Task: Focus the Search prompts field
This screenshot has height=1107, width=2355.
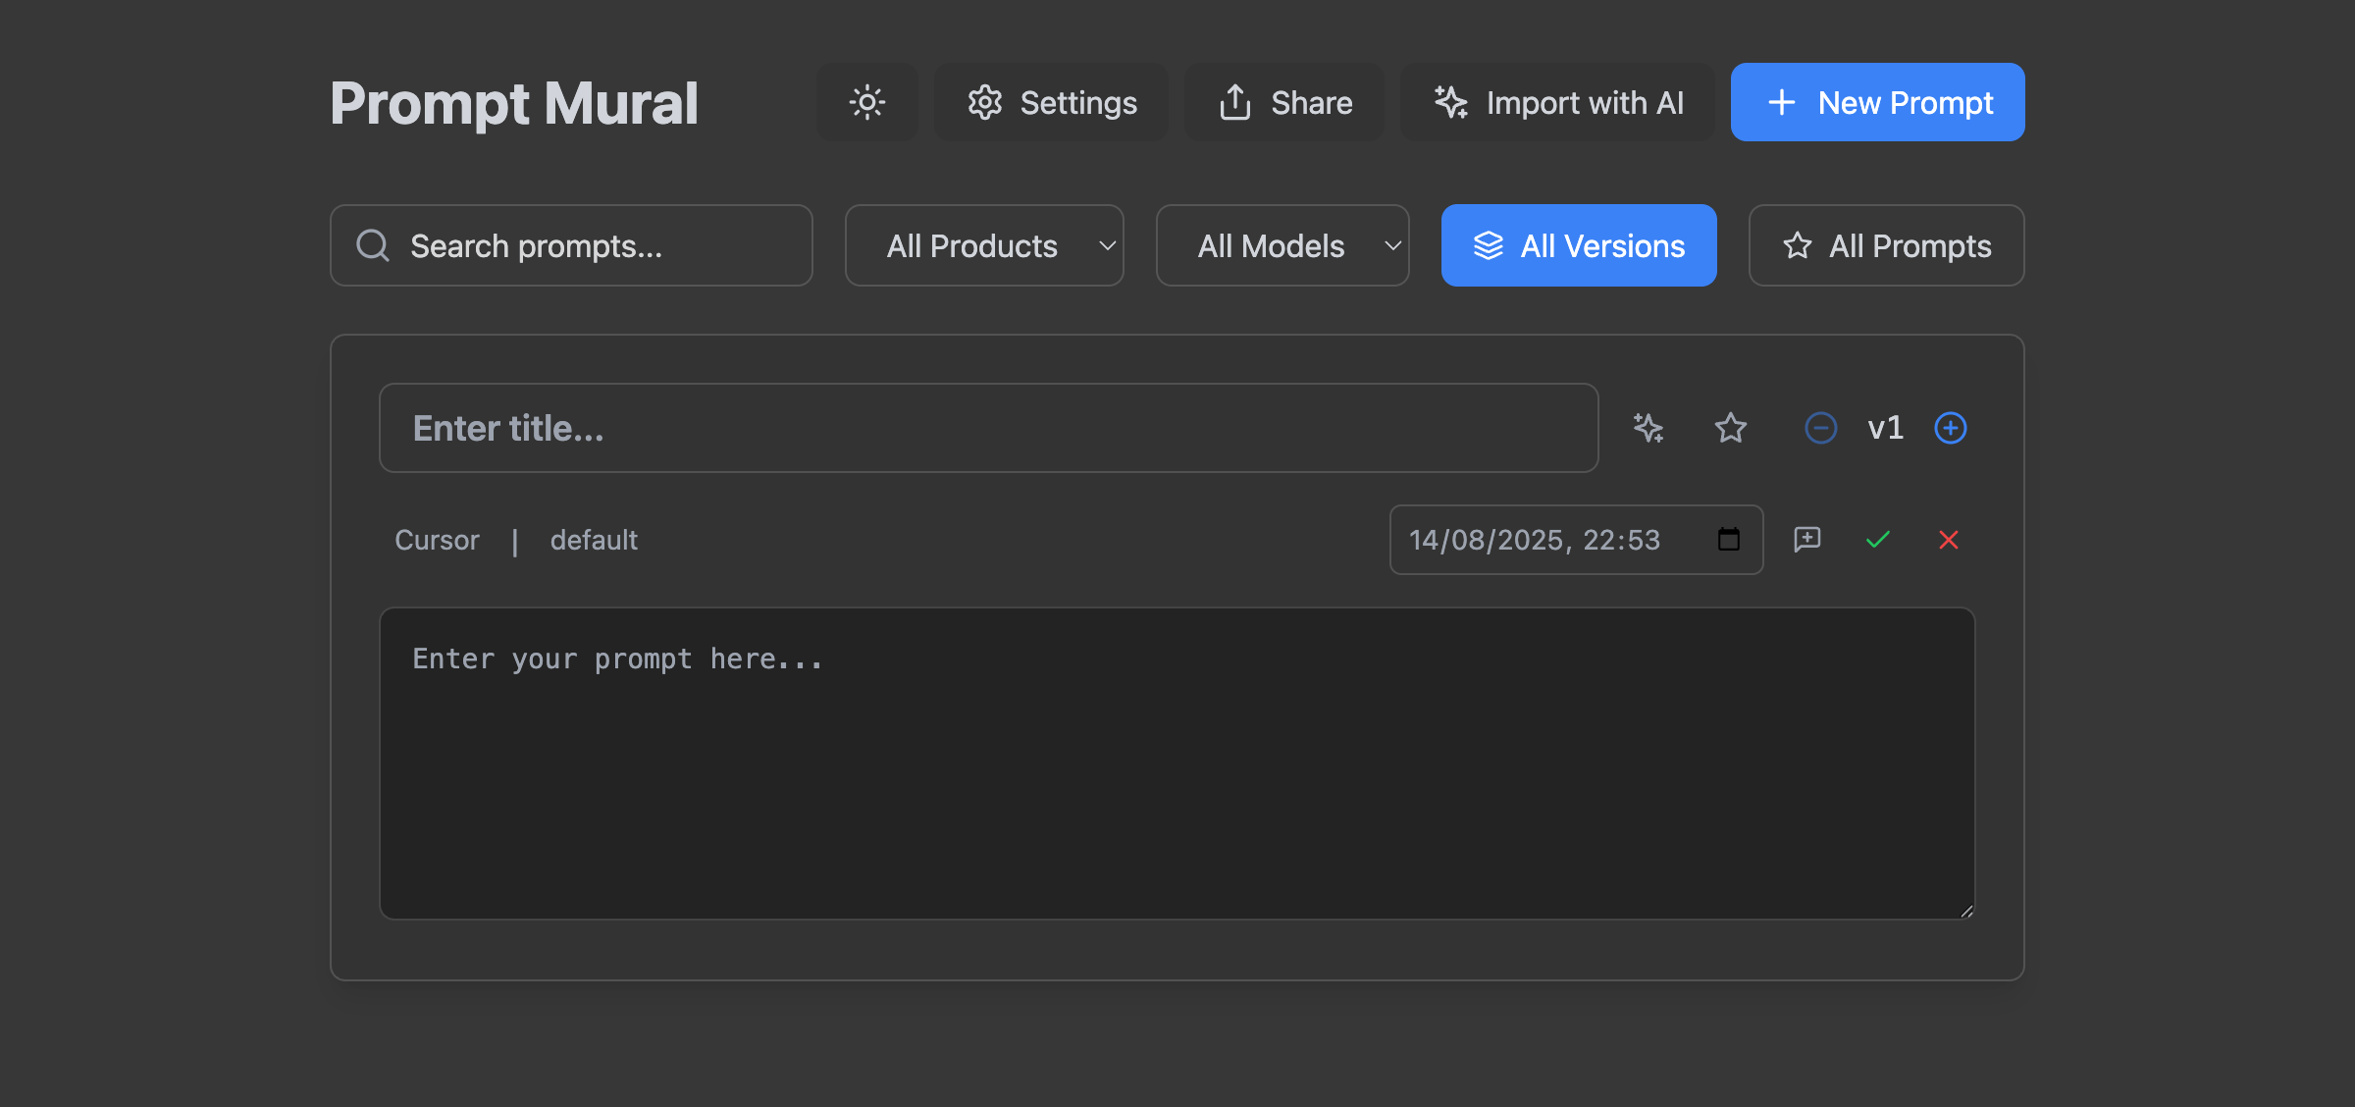Action: [x=571, y=245]
